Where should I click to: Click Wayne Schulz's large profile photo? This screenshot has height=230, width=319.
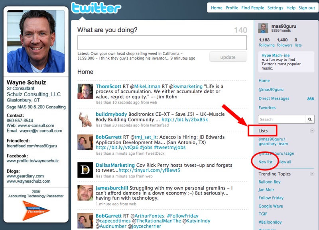click(36, 41)
